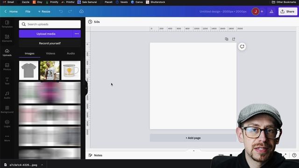This screenshot has width=299, height=168.
Task: Add collaborator with the plus icon
Action: tap(262, 11)
